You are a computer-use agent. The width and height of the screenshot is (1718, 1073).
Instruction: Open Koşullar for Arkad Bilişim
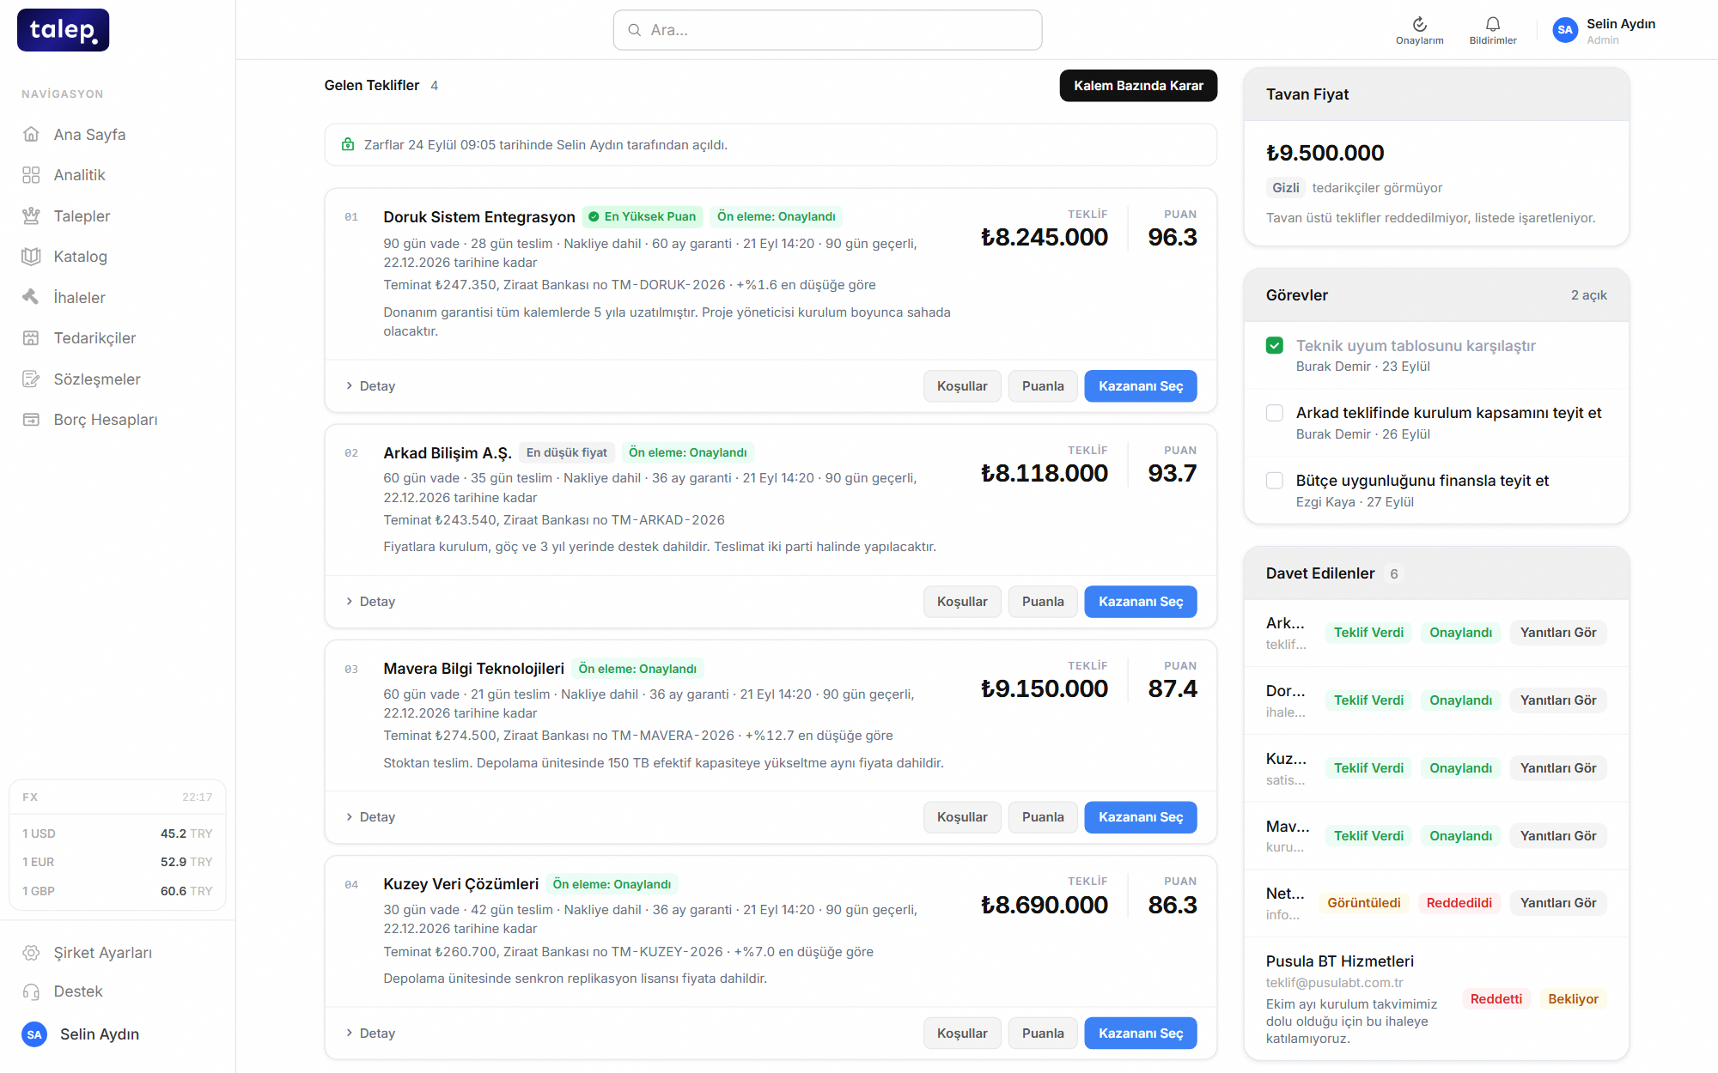[x=962, y=602]
